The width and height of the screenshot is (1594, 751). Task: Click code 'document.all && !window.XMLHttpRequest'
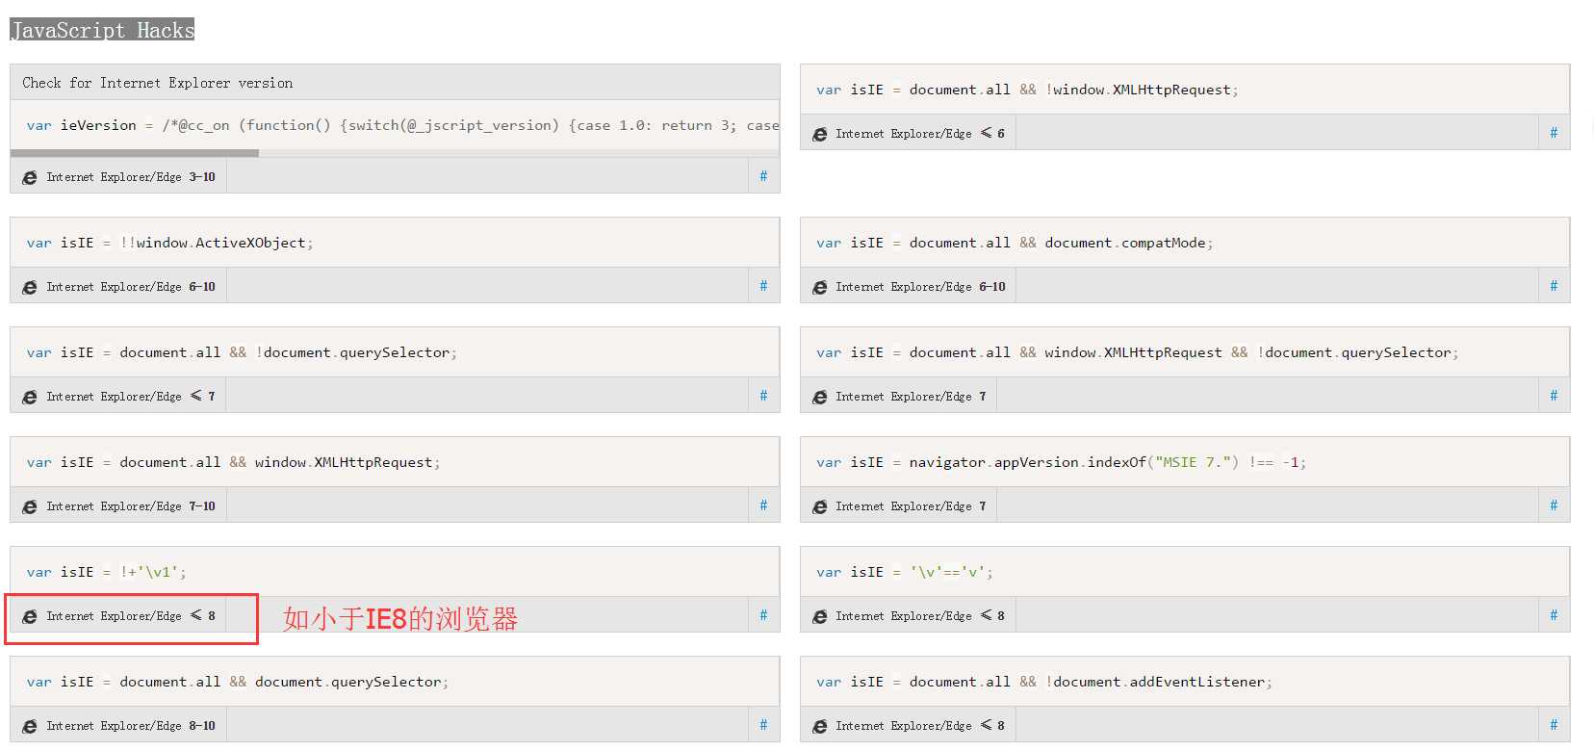tap(1027, 90)
